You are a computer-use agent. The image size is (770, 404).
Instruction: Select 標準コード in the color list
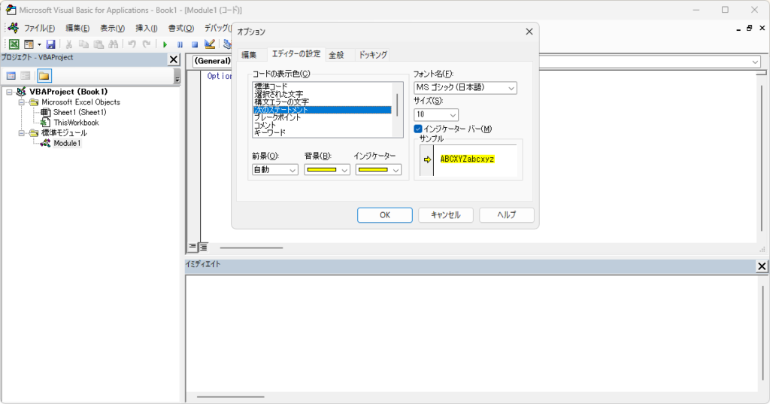pyautogui.click(x=322, y=87)
